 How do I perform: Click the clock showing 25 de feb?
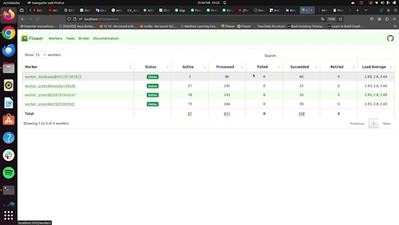point(208,3)
